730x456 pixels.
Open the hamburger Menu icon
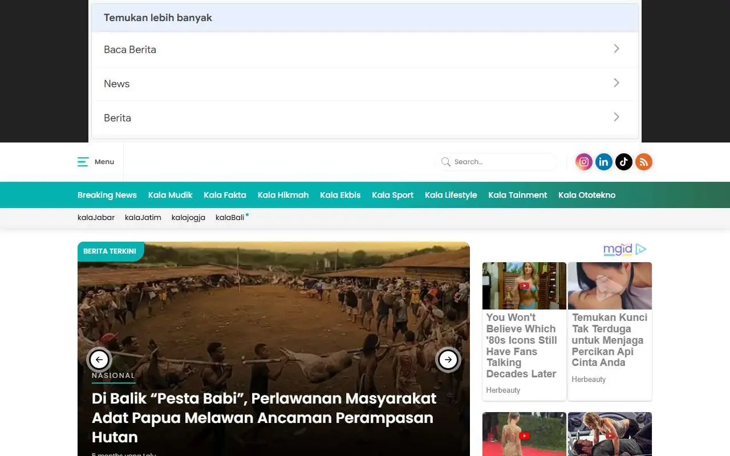coord(83,162)
